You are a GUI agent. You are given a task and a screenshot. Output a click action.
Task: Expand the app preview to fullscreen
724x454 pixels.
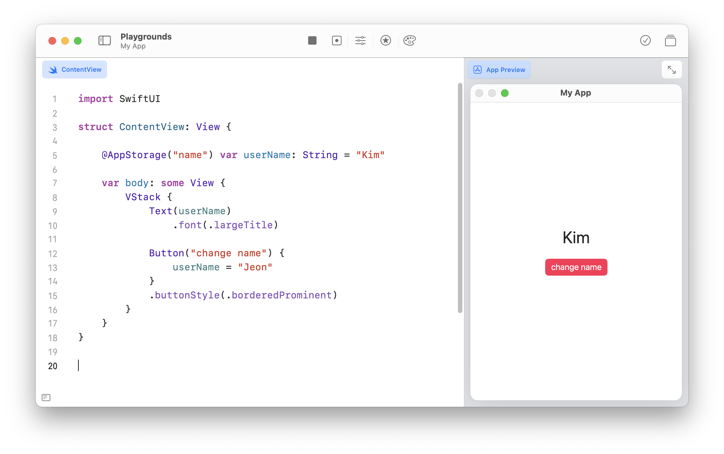click(x=671, y=70)
